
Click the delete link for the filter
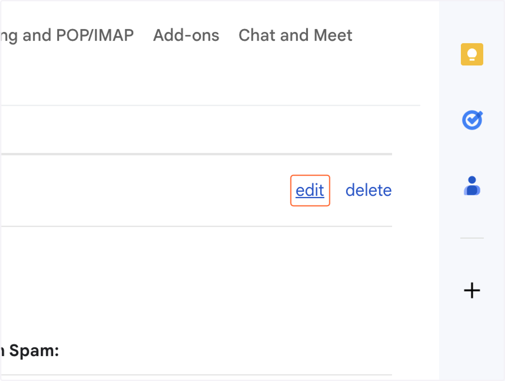point(368,190)
